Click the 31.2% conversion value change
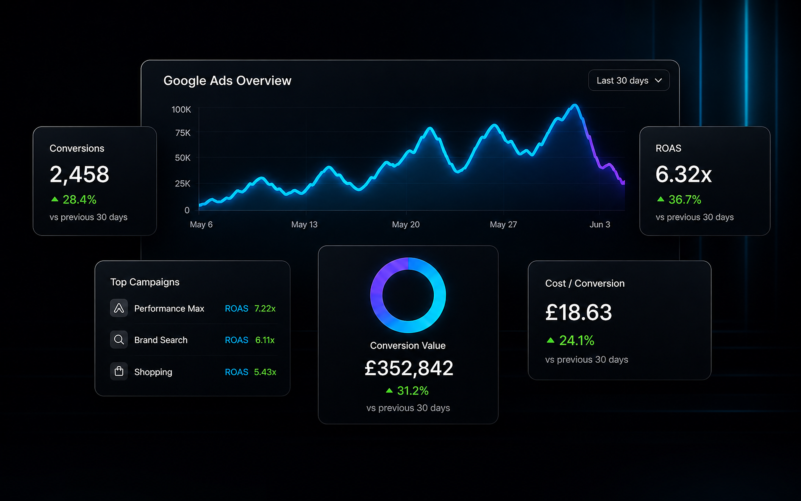801x501 pixels. (x=413, y=391)
